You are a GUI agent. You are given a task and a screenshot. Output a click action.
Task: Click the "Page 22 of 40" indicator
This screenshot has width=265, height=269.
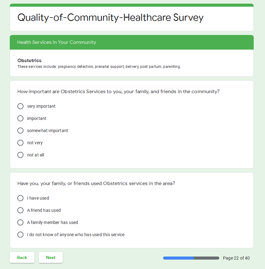(236, 258)
